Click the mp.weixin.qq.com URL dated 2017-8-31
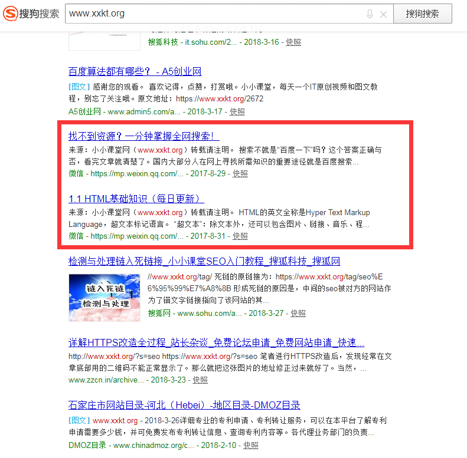This screenshot has height=458, width=467. (137, 236)
